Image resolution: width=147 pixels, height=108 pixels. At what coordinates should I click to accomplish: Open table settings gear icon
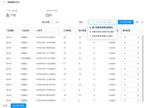[x=137, y=22]
